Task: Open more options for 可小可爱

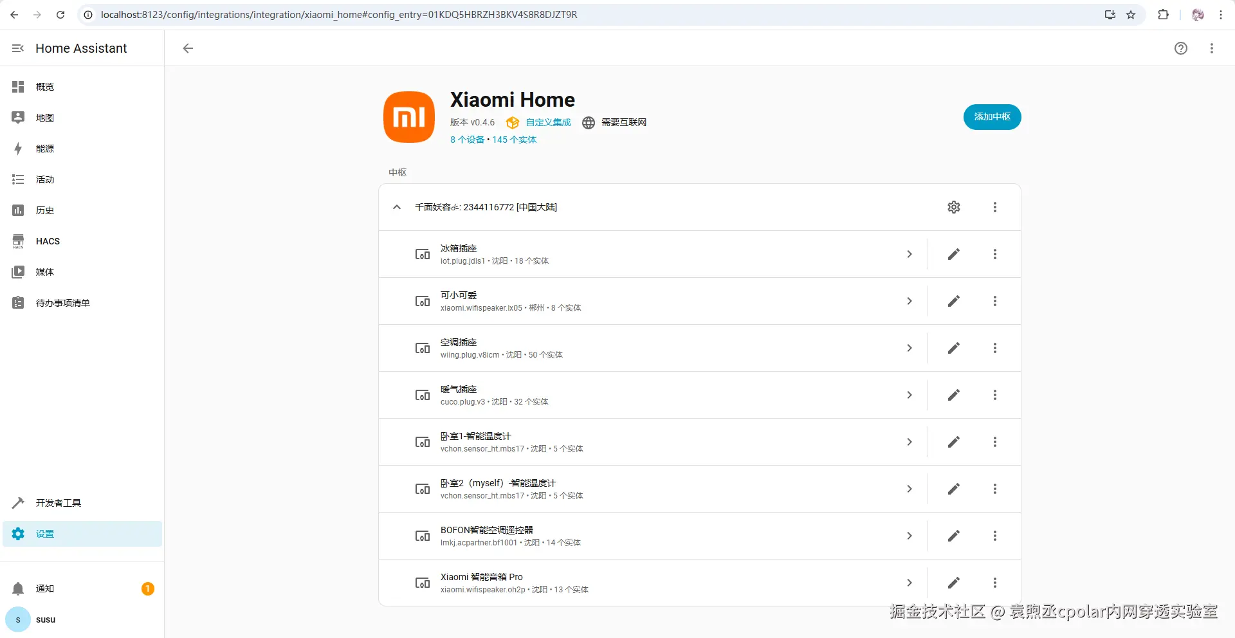Action: [995, 301]
